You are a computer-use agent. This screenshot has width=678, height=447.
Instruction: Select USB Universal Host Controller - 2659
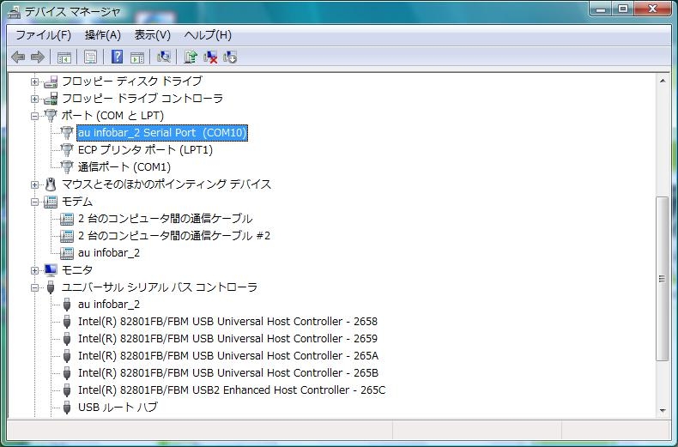coord(228,339)
